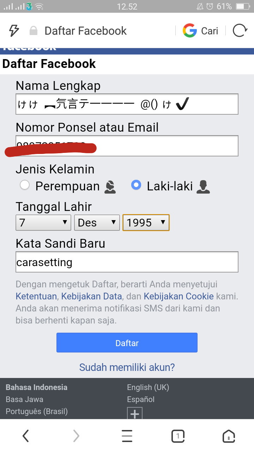Switch language to English (UK)
254x453 pixels.
[148, 387]
